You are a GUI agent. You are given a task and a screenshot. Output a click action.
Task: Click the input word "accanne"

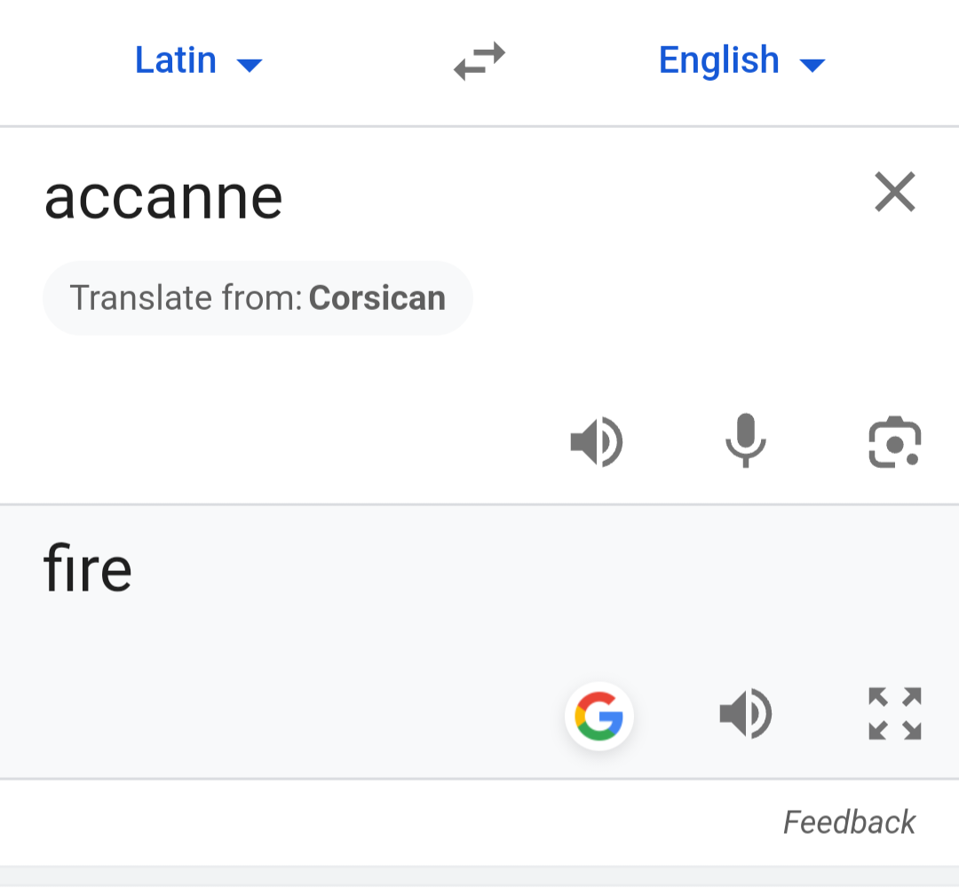coord(163,197)
